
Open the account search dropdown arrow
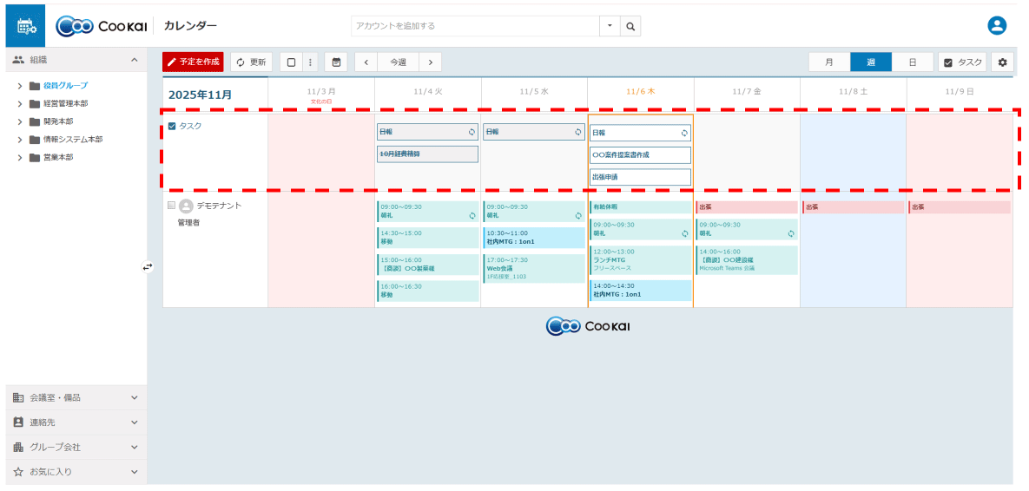tap(610, 26)
